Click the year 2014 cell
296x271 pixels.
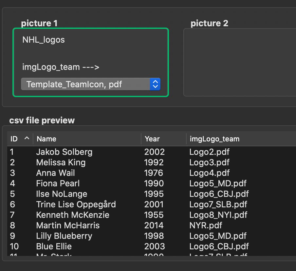[x=154, y=225]
